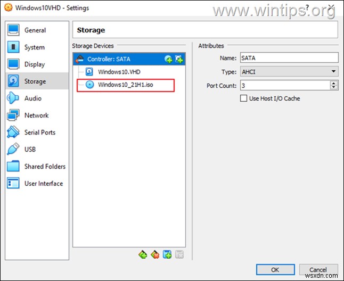
Task: Click the Shared Folders folder icon
Action: [13, 166]
